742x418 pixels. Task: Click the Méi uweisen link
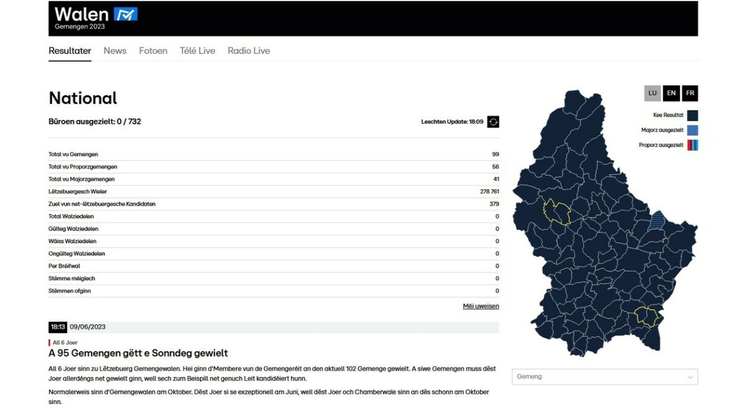[481, 306]
